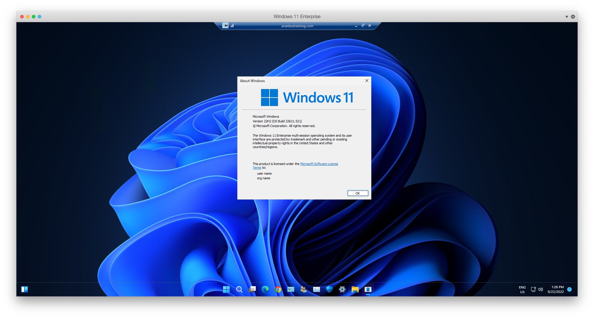
Task: Open the volume speaker tray icon
Action: (x=541, y=289)
